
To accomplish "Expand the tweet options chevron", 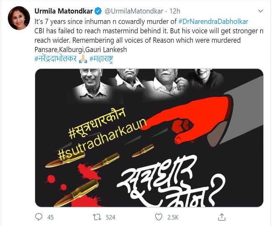I will 261,11.
